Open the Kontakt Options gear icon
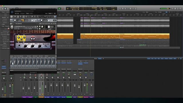183x103 pixels. pos(35,17)
